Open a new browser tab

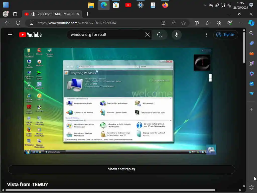88,14
